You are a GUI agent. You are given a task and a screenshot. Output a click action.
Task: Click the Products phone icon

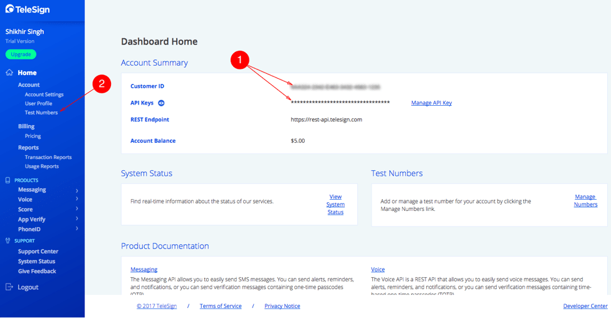pos(8,180)
